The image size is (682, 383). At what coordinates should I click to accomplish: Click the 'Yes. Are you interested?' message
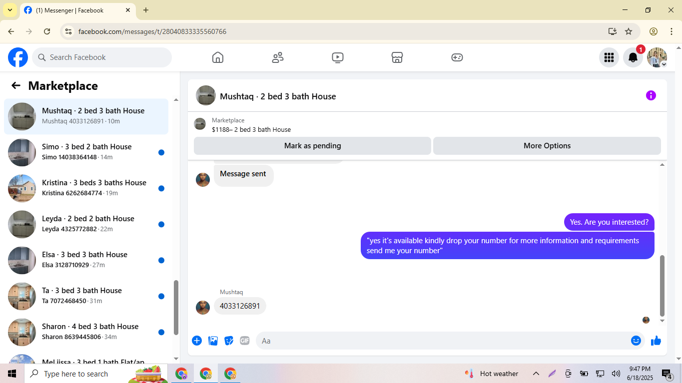tap(609, 222)
